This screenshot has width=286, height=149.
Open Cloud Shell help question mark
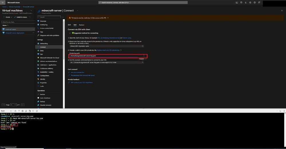(x=19, y=111)
